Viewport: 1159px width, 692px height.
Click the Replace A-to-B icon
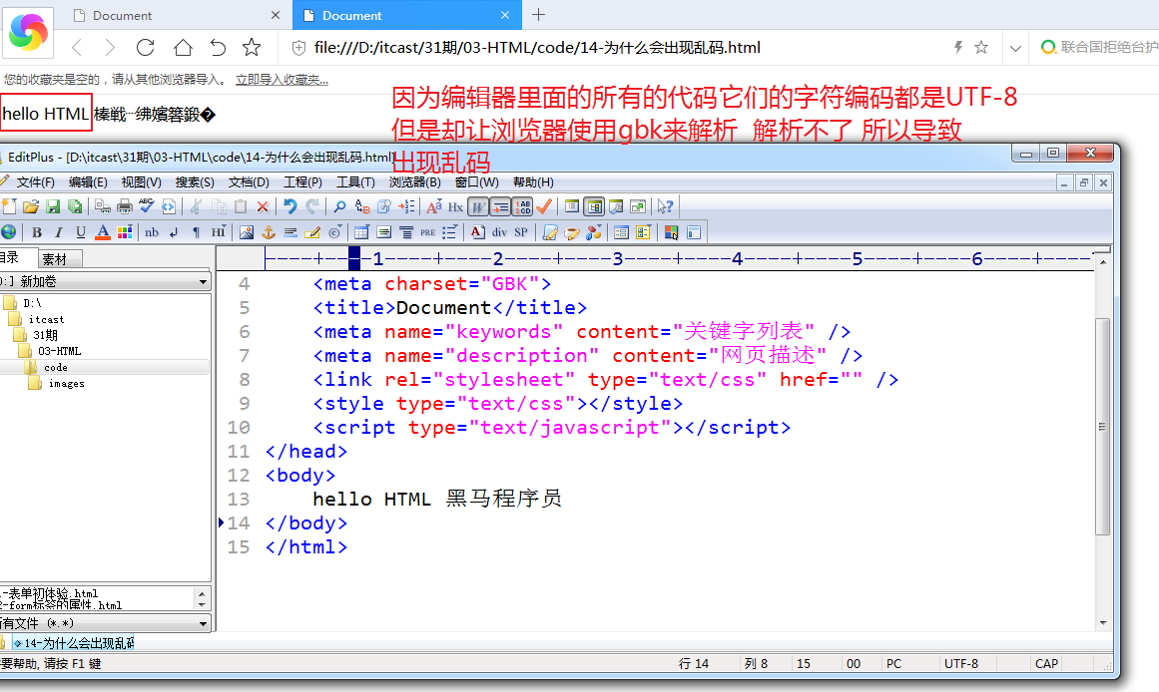[361, 206]
